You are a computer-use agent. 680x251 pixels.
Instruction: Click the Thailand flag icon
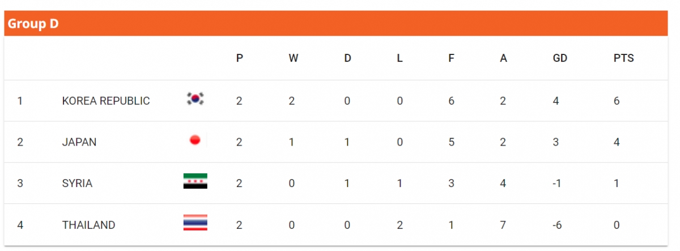[x=195, y=223]
